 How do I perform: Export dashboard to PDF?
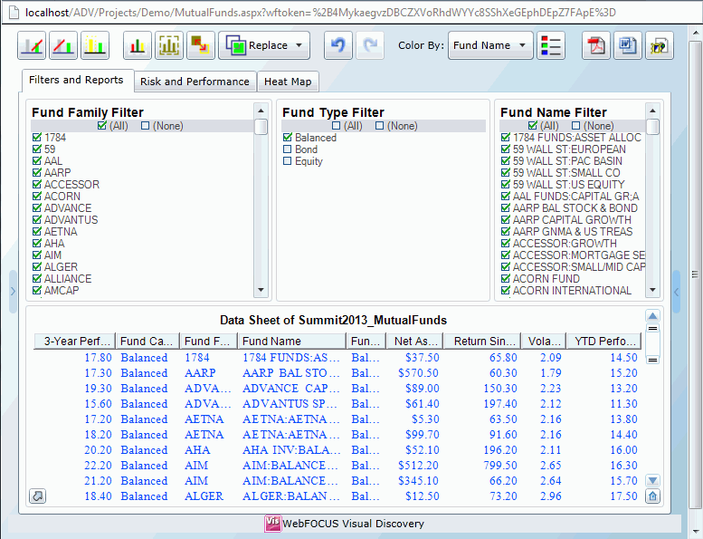[596, 45]
